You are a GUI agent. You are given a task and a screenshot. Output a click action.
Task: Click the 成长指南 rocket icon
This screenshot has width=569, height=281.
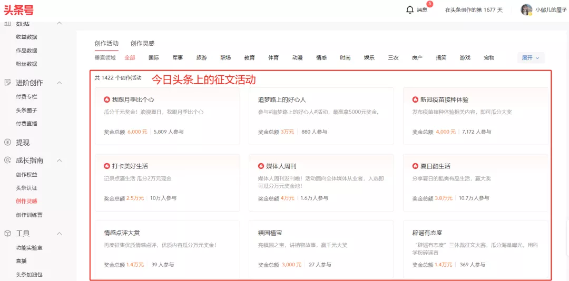[7, 160]
